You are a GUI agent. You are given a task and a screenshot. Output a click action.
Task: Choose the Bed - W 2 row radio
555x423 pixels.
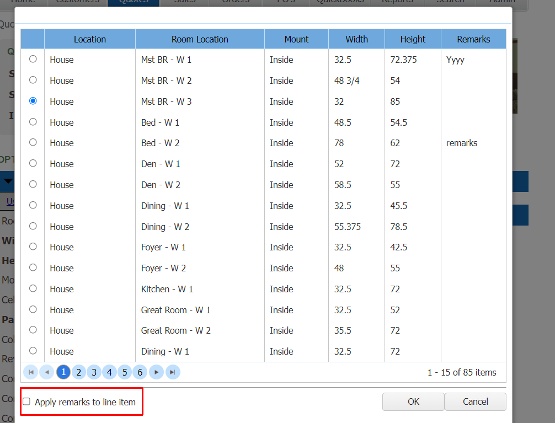click(x=33, y=142)
